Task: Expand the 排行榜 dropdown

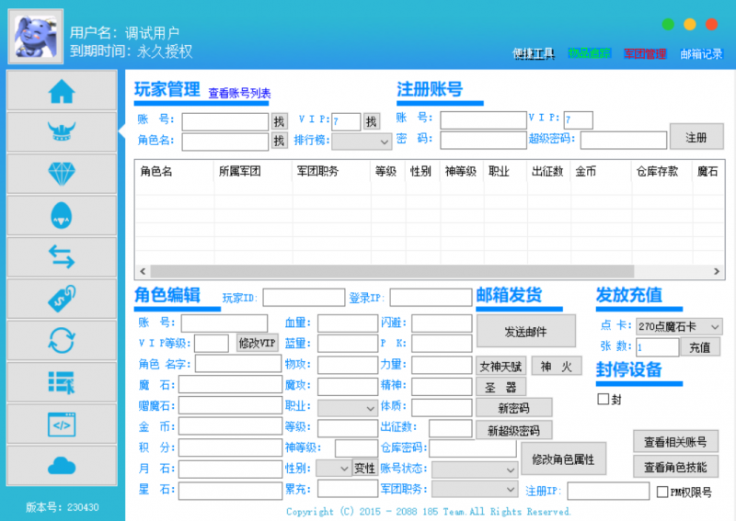Action: (362, 142)
